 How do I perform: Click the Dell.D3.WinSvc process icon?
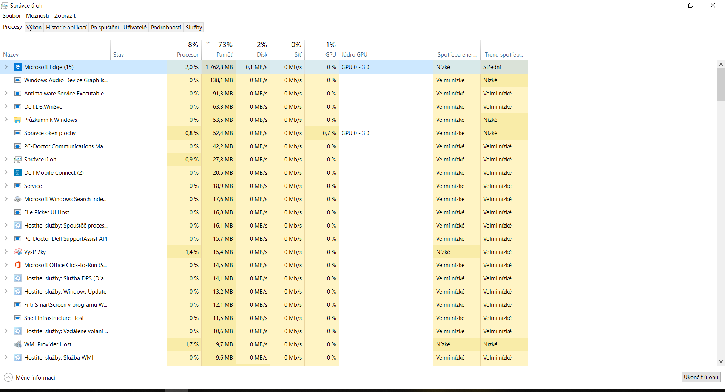[x=17, y=107]
